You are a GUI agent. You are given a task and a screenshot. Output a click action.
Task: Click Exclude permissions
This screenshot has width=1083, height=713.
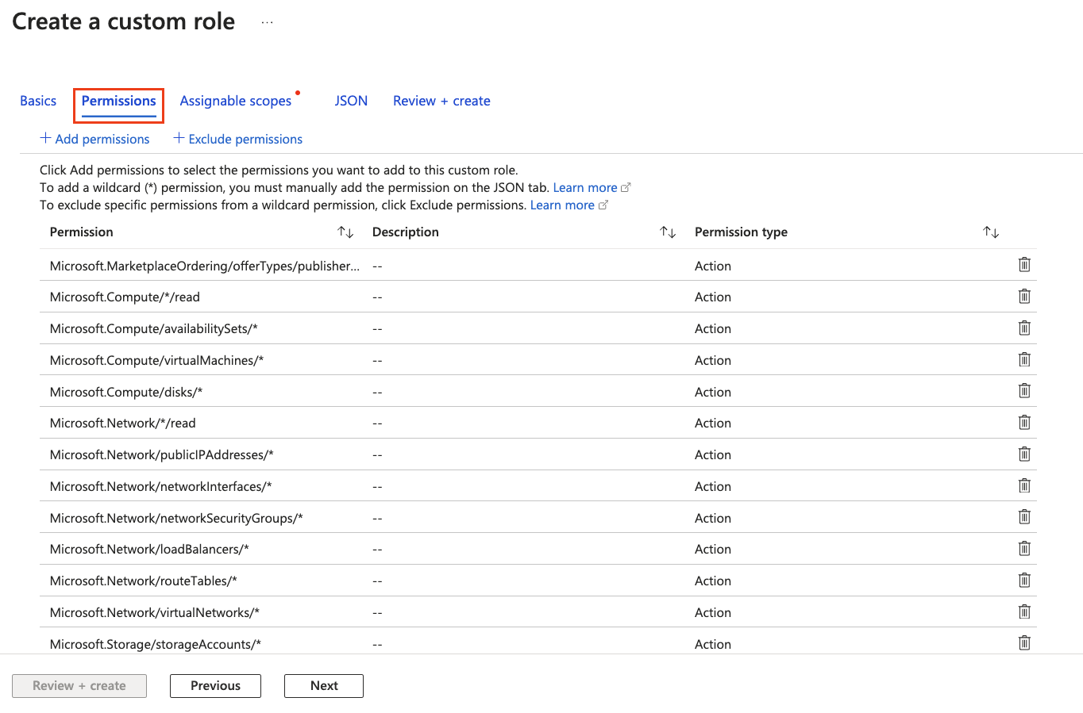(238, 139)
